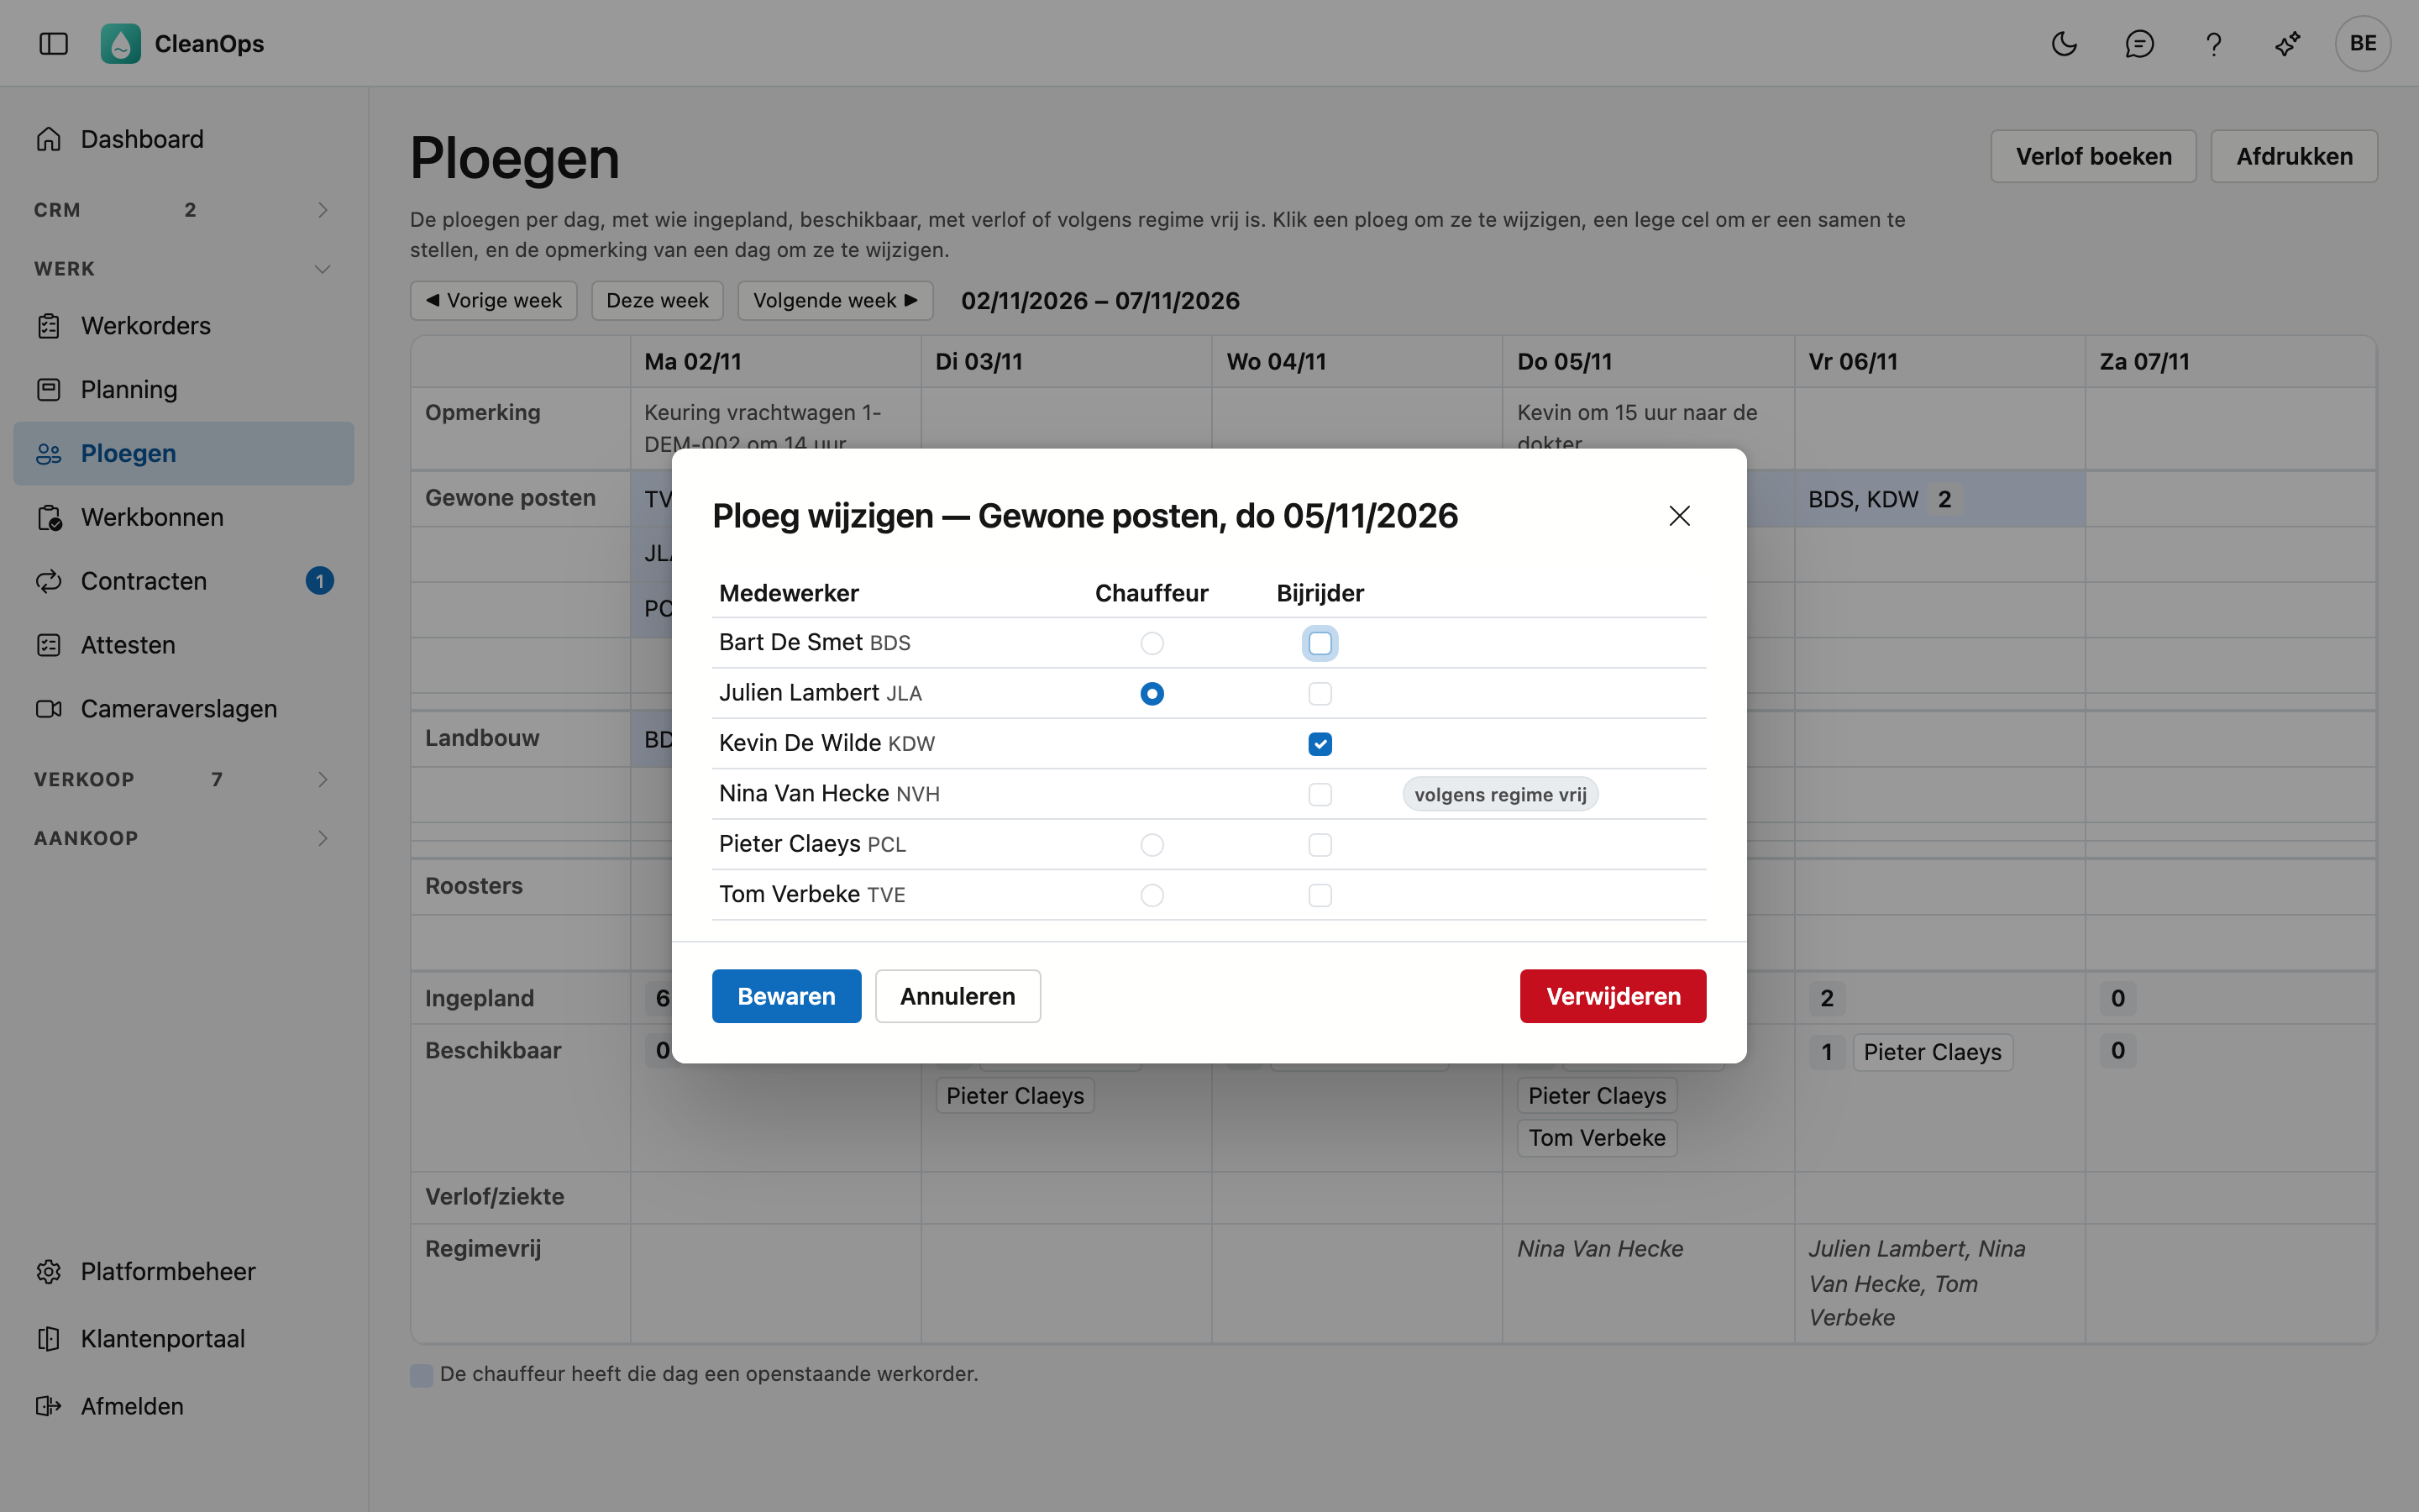
Task: Select Tom Verbeke as chauffeur
Action: point(1152,895)
